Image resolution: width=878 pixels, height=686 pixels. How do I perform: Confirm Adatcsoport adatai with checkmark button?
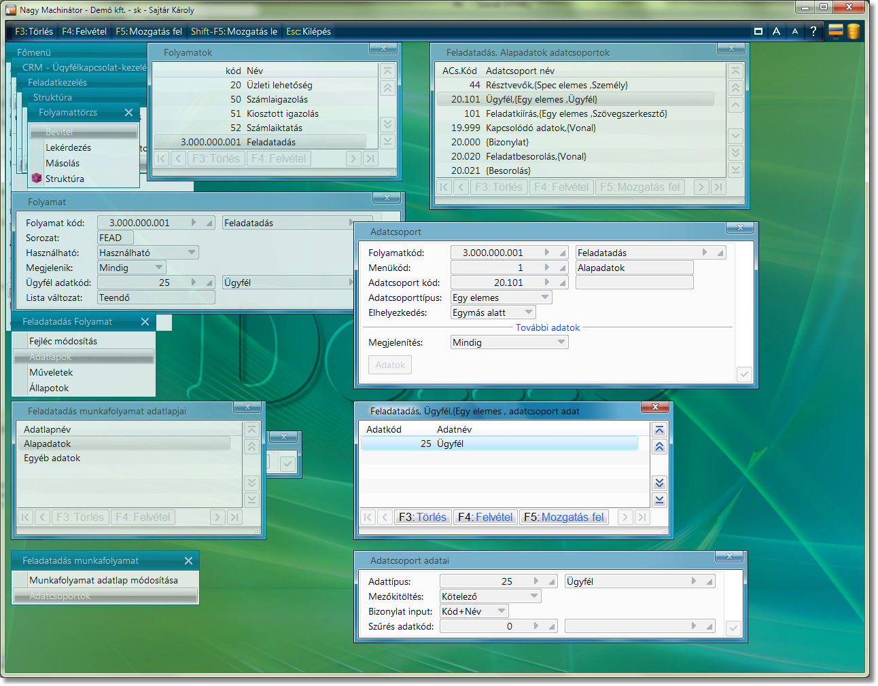pos(733,628)
